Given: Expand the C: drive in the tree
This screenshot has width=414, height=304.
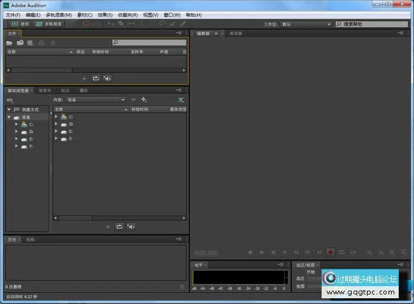Looking at the screenshot, I should (x=17, y=125).
